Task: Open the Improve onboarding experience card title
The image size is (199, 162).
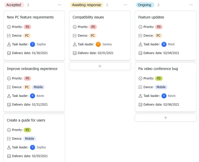Action: (32, 69)
